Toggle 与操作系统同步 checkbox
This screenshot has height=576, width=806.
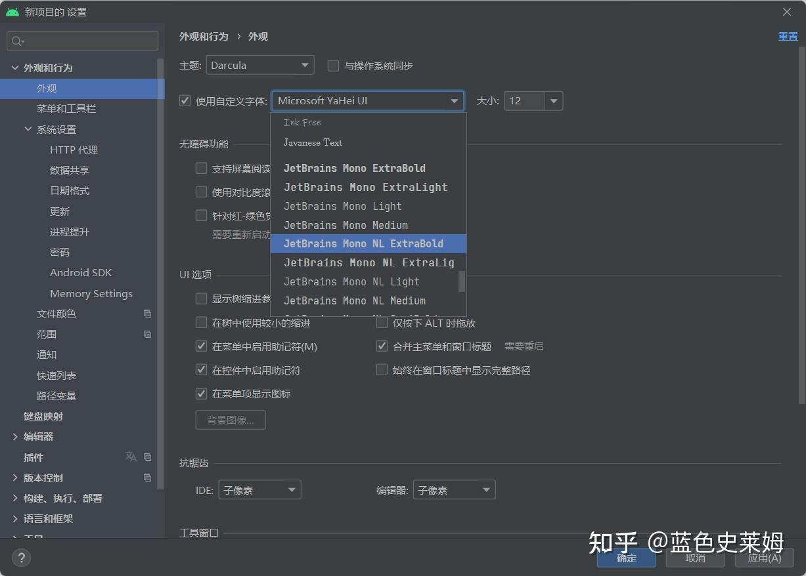[333, 66]
